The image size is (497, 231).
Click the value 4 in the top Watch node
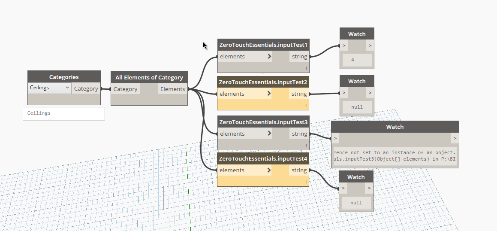pyautogui.click(x=353, y=59)
